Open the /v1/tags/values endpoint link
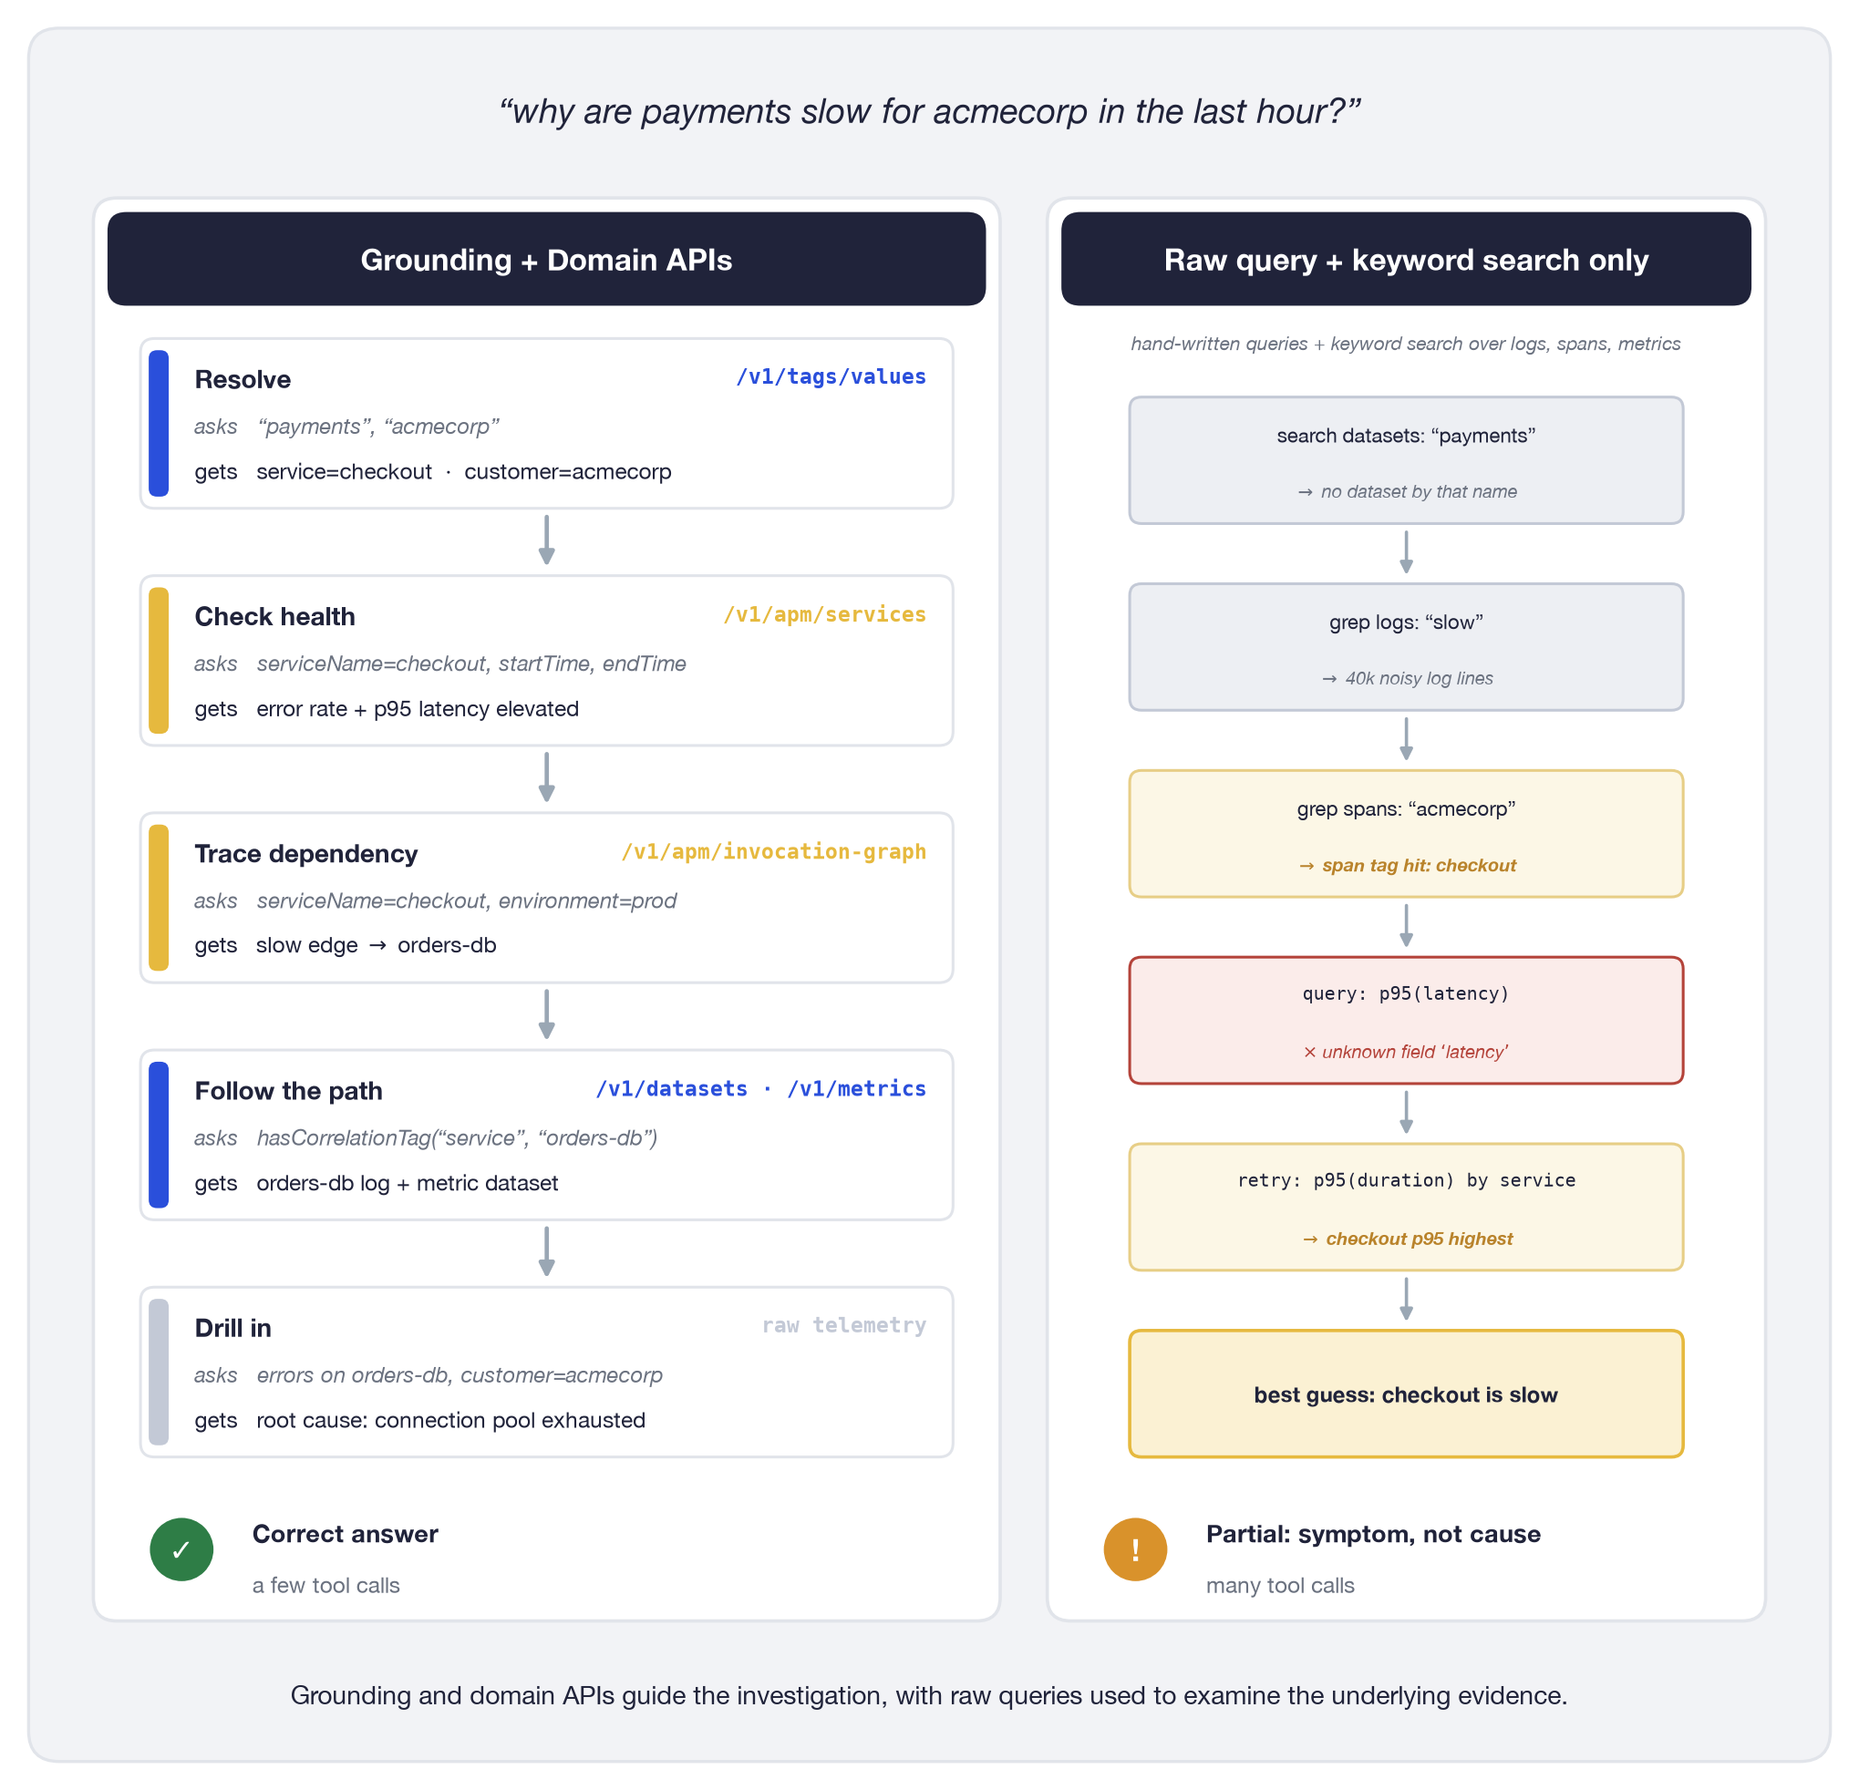 pyautogui.click(x=831, y=376)
